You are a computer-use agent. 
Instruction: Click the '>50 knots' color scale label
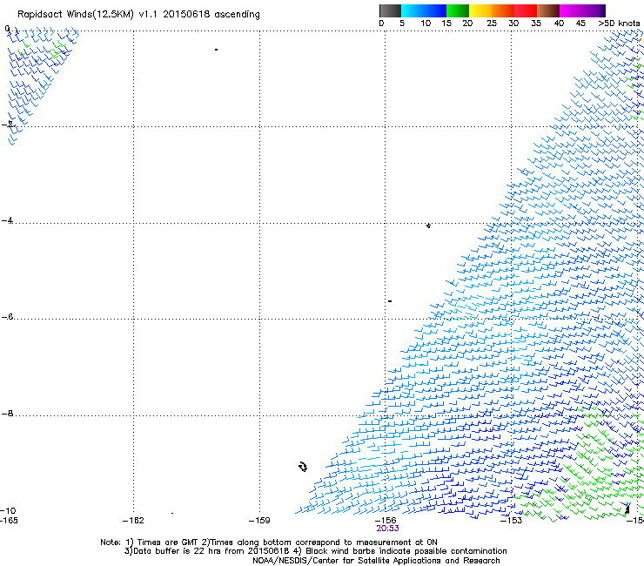pos(619,24)
